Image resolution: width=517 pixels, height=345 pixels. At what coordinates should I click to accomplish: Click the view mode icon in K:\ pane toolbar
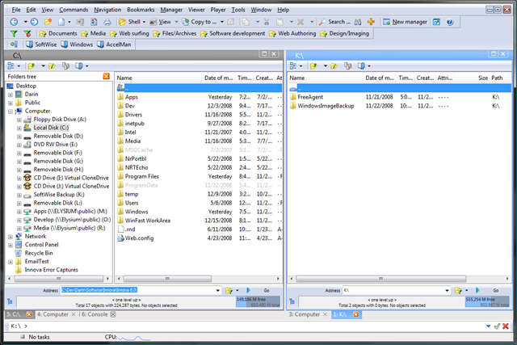(293, 66)
